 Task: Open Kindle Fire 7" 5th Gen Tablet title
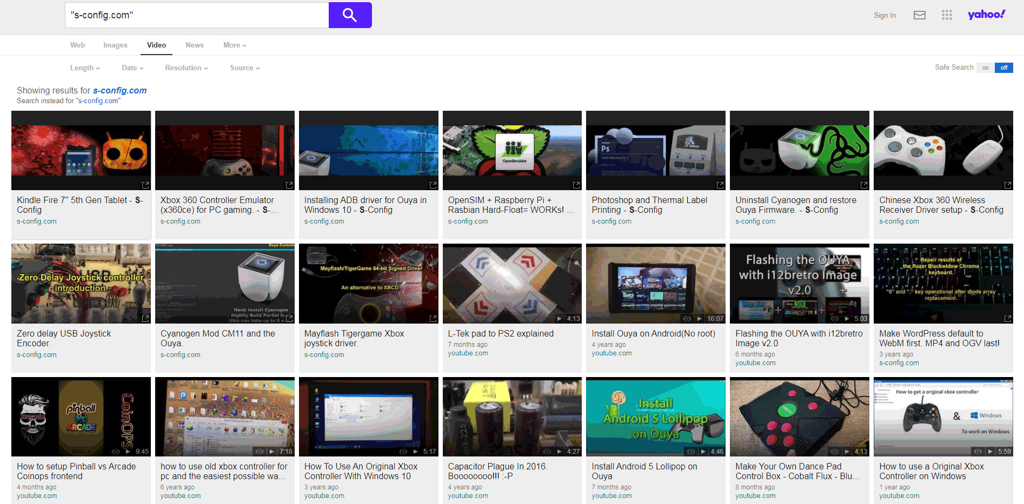point(80,205)
